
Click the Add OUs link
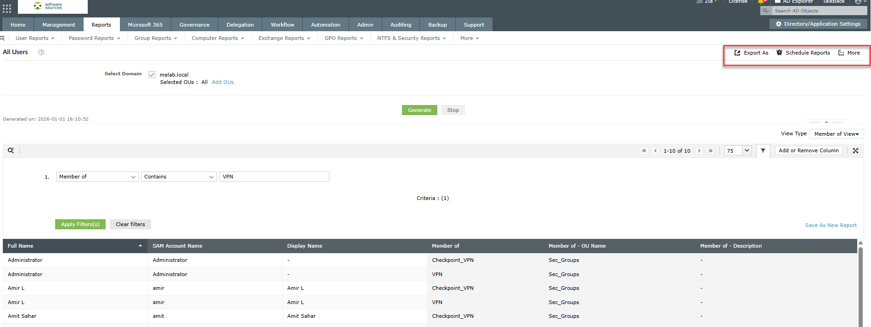[x=222, y=82]
